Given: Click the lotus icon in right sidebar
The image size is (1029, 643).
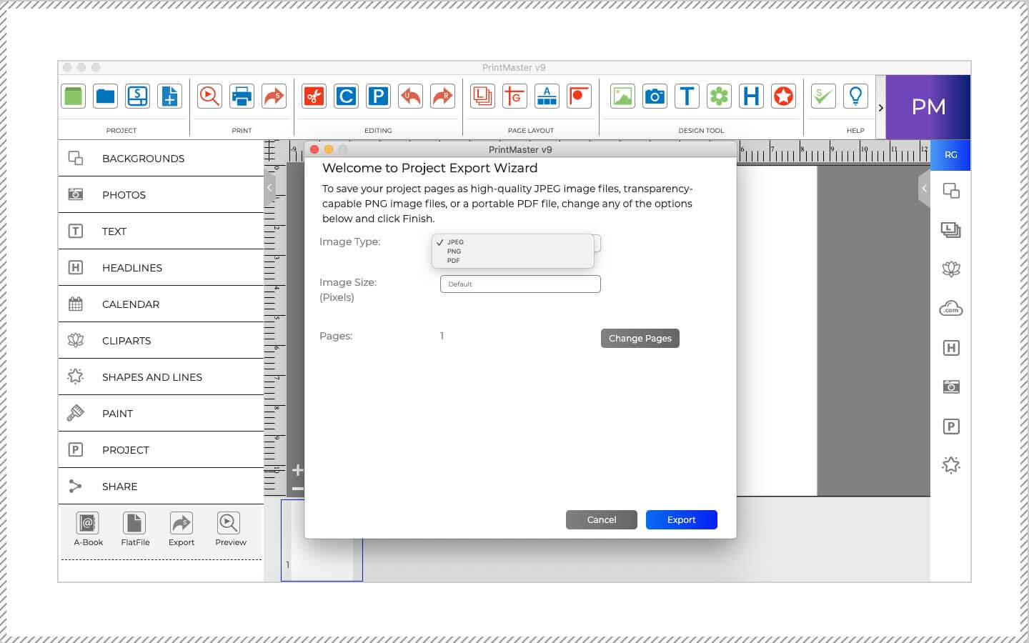Looking at the screenshot, I should click(x=950, y=269).
